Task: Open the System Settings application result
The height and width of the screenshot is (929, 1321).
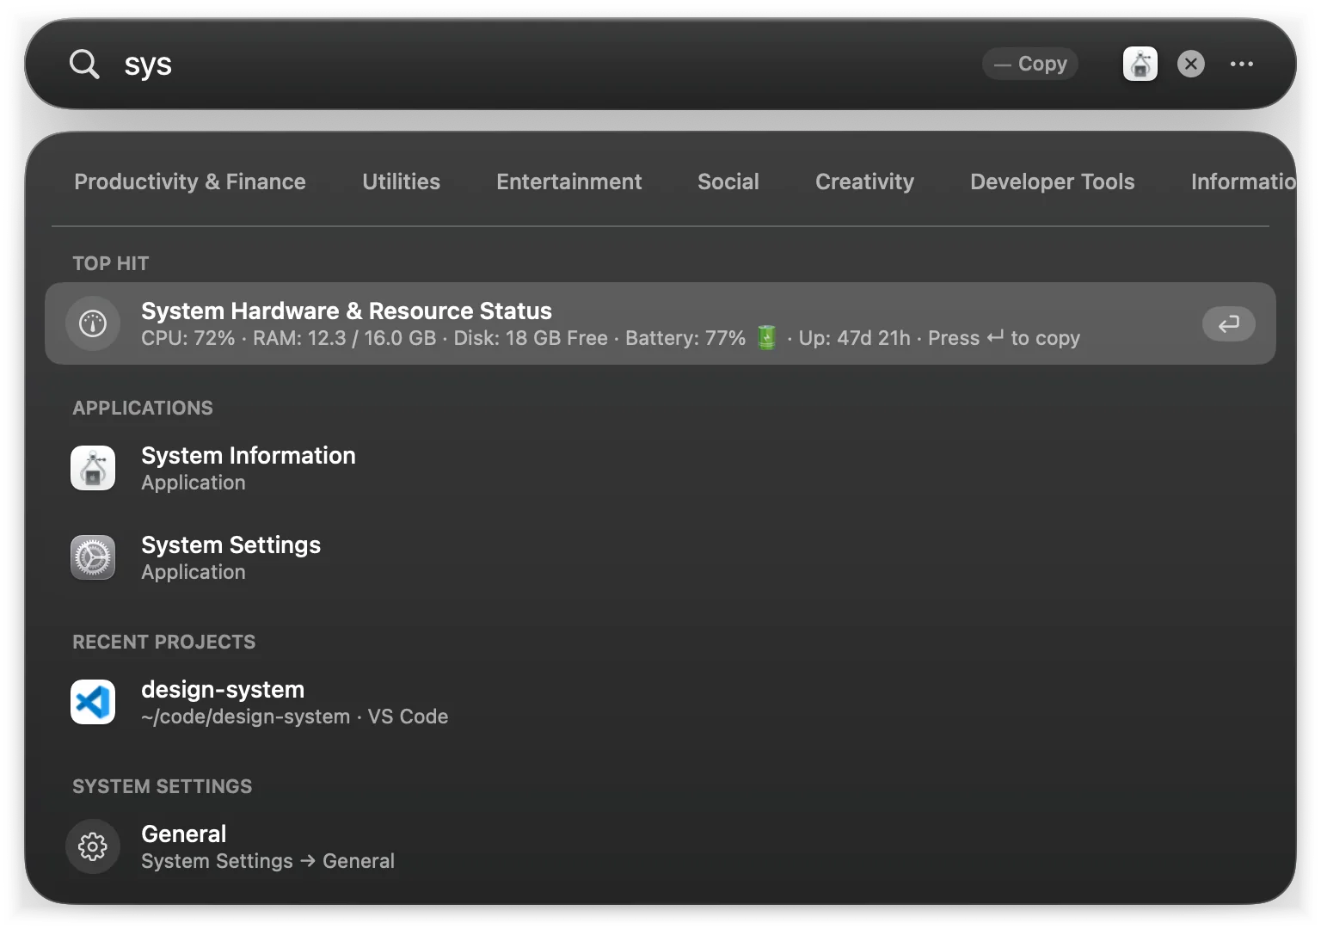Action: [x=660, y=557]
